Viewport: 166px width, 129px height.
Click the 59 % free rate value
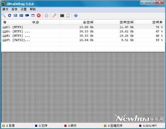159,40
